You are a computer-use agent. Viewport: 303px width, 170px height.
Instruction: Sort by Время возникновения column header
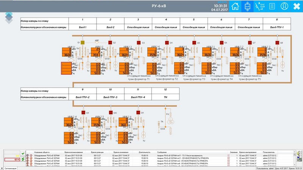coord(73,152)
